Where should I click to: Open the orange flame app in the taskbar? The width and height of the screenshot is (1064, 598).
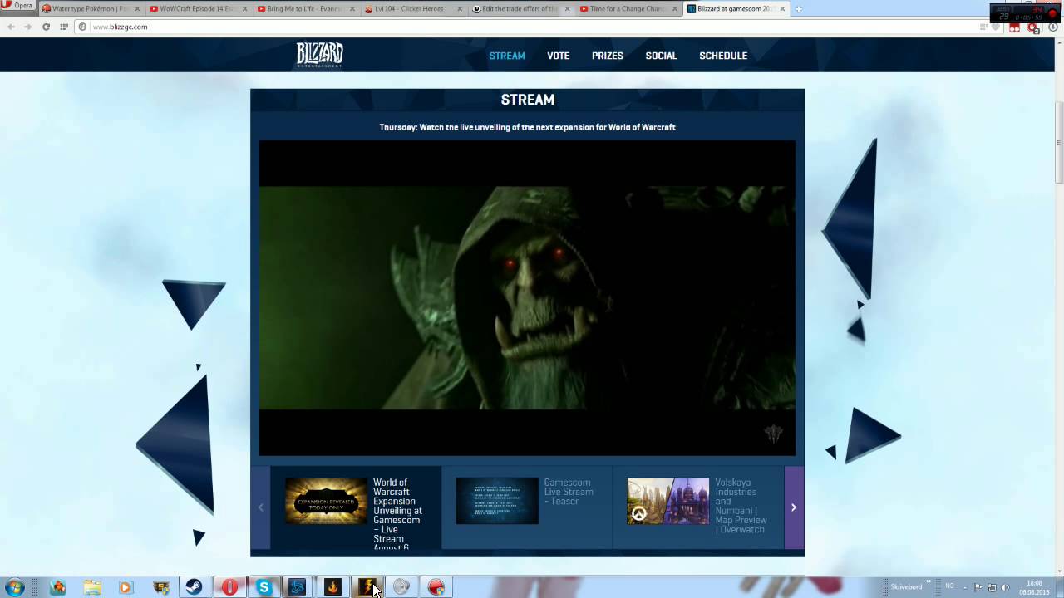[332, 587]
